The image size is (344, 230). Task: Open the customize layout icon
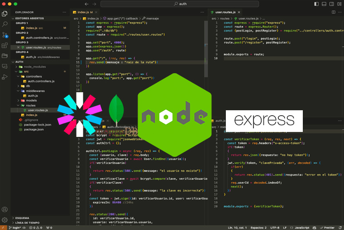pos(339,4)
